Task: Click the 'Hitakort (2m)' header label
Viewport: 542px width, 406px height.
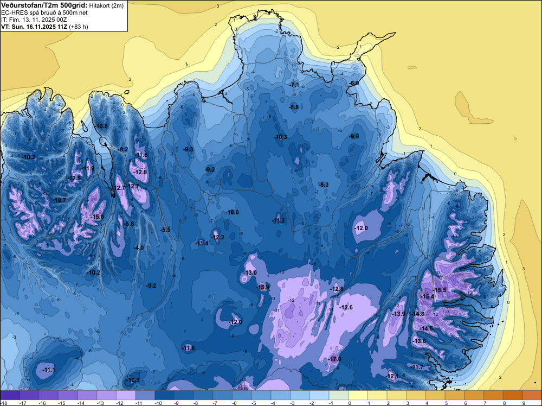Action: [x=106, y=5]
